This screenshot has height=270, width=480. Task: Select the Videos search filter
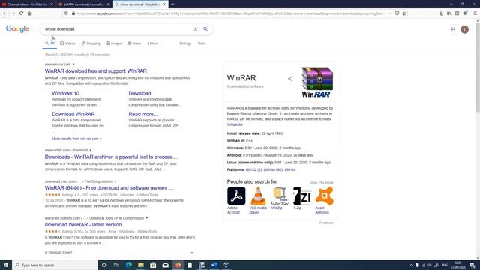67,43
